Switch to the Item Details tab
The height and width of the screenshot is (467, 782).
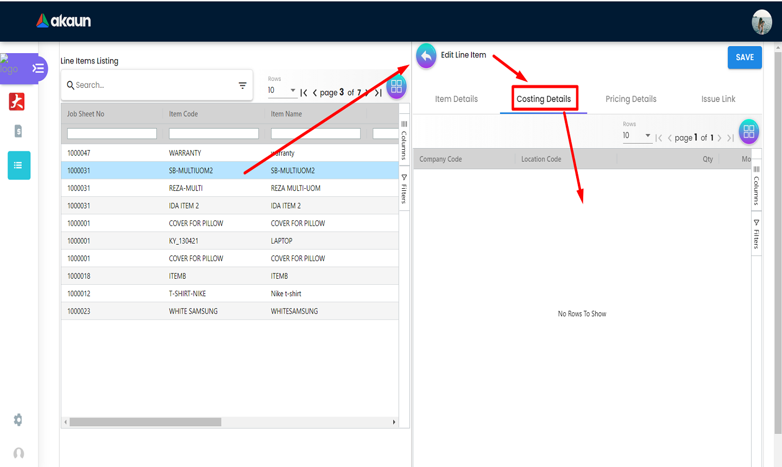click(456, 99)
